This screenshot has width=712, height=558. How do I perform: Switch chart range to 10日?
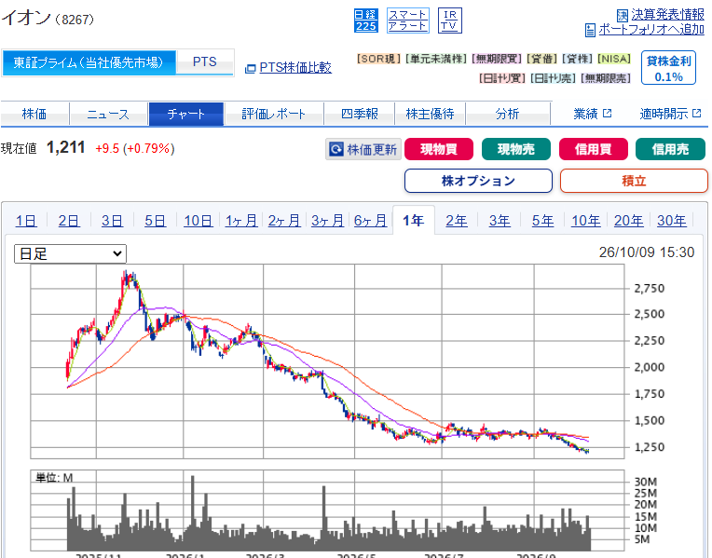tap(198, 221)
